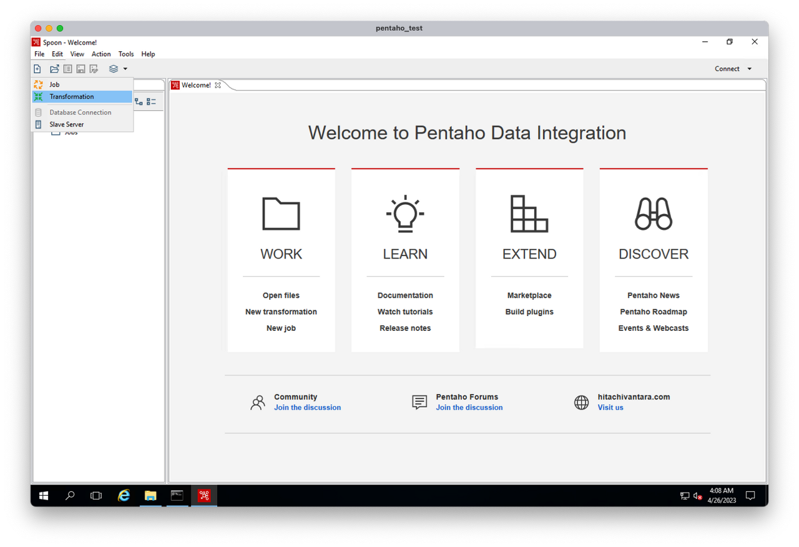This screenshot has width=799, height=547.
Task: Select the Welcome! tab
Action: 196,85
